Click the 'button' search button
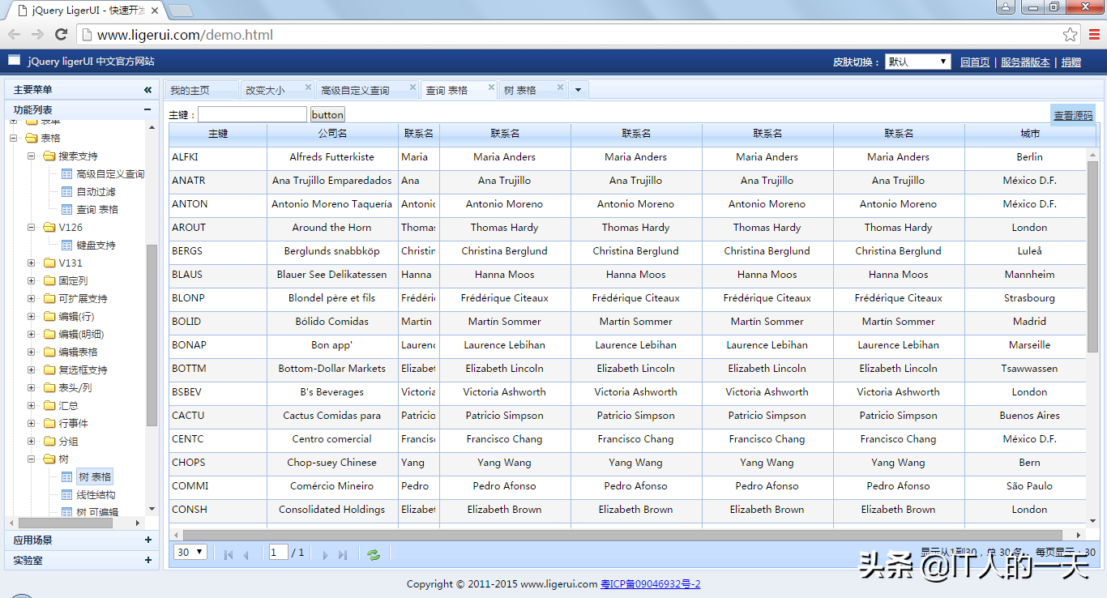Viewport: 1107px width, 598px height. (327, 115)
